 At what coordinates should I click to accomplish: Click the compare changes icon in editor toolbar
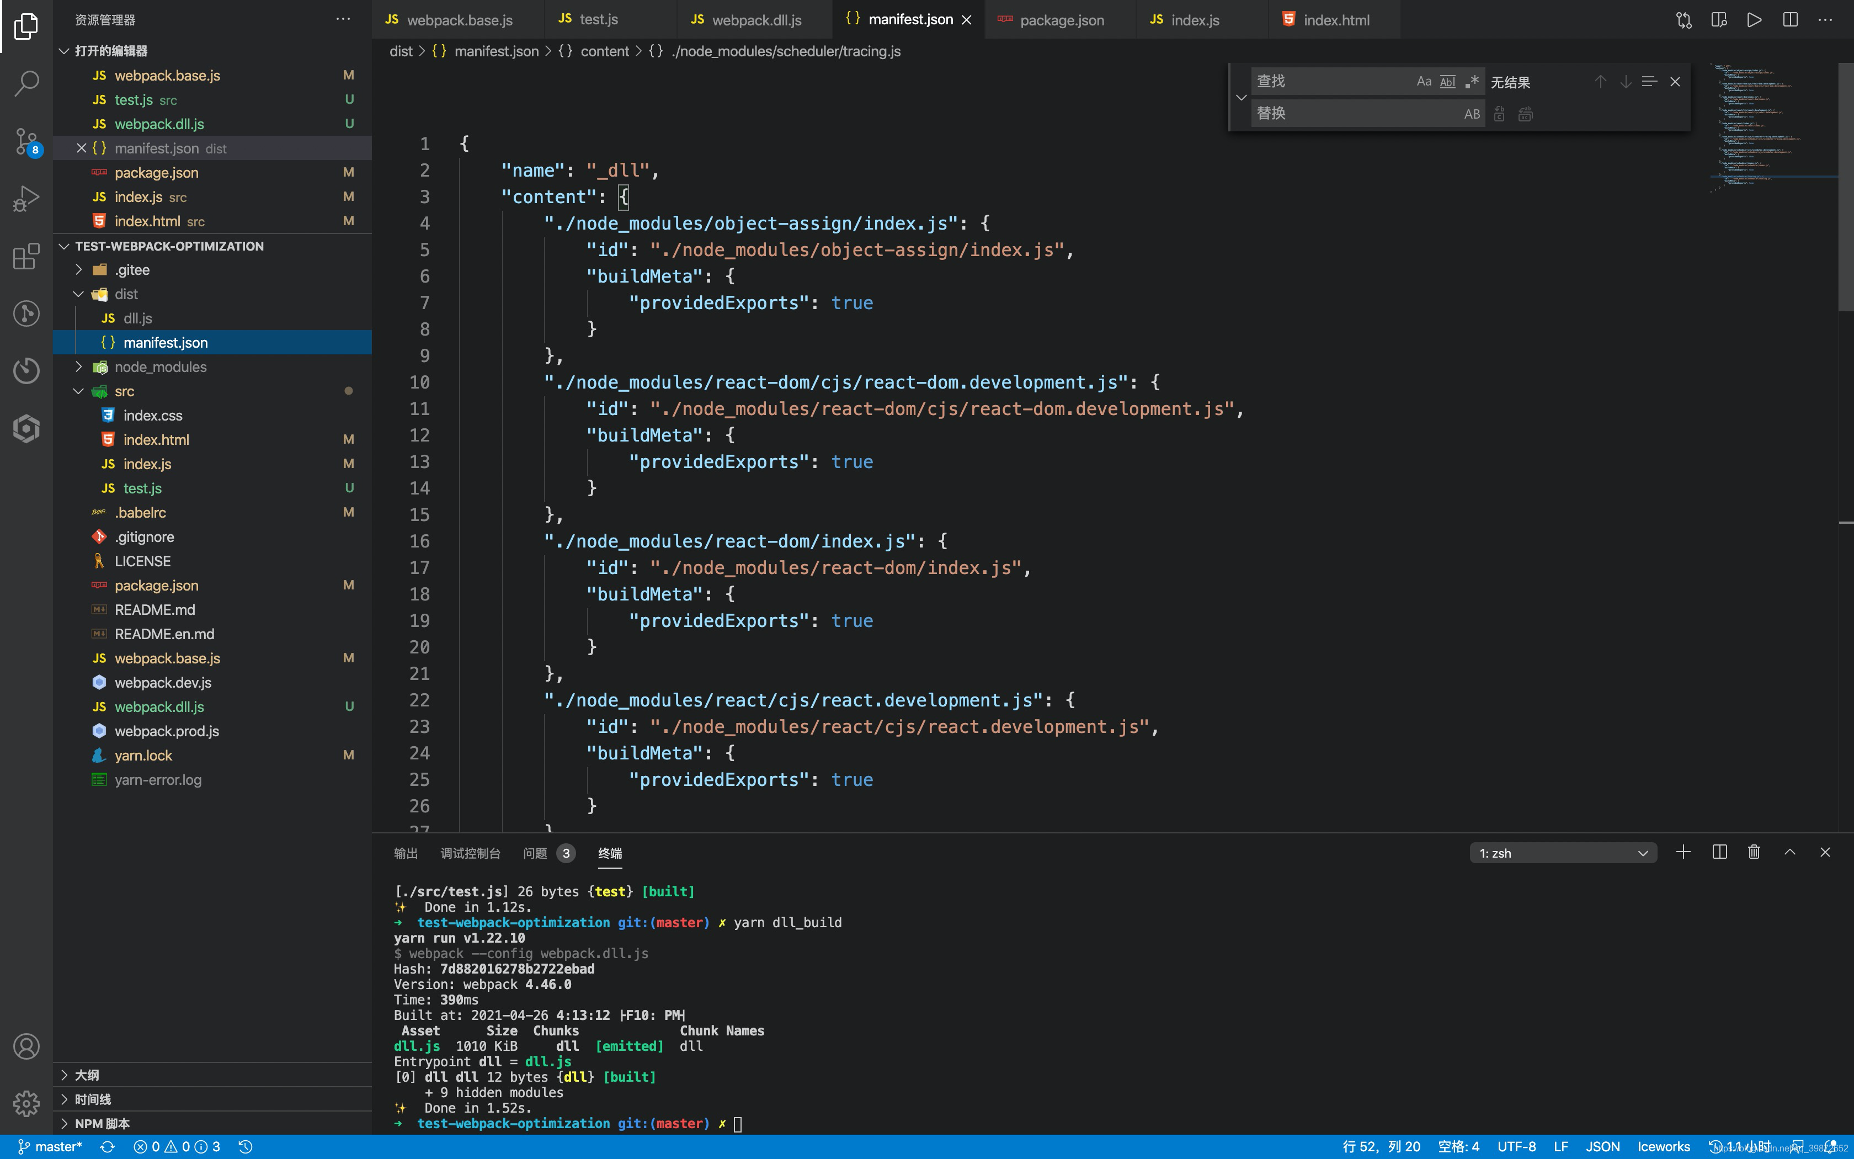click(x=1683, y=20)
